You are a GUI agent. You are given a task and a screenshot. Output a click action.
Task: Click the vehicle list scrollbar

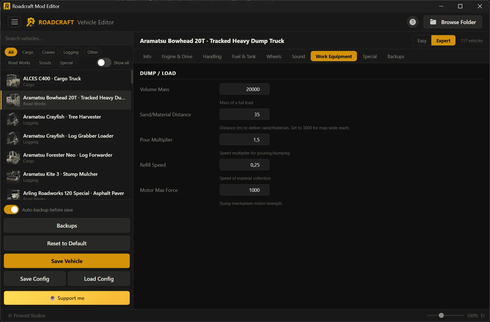pyautogui.click(x=132, y=77)
